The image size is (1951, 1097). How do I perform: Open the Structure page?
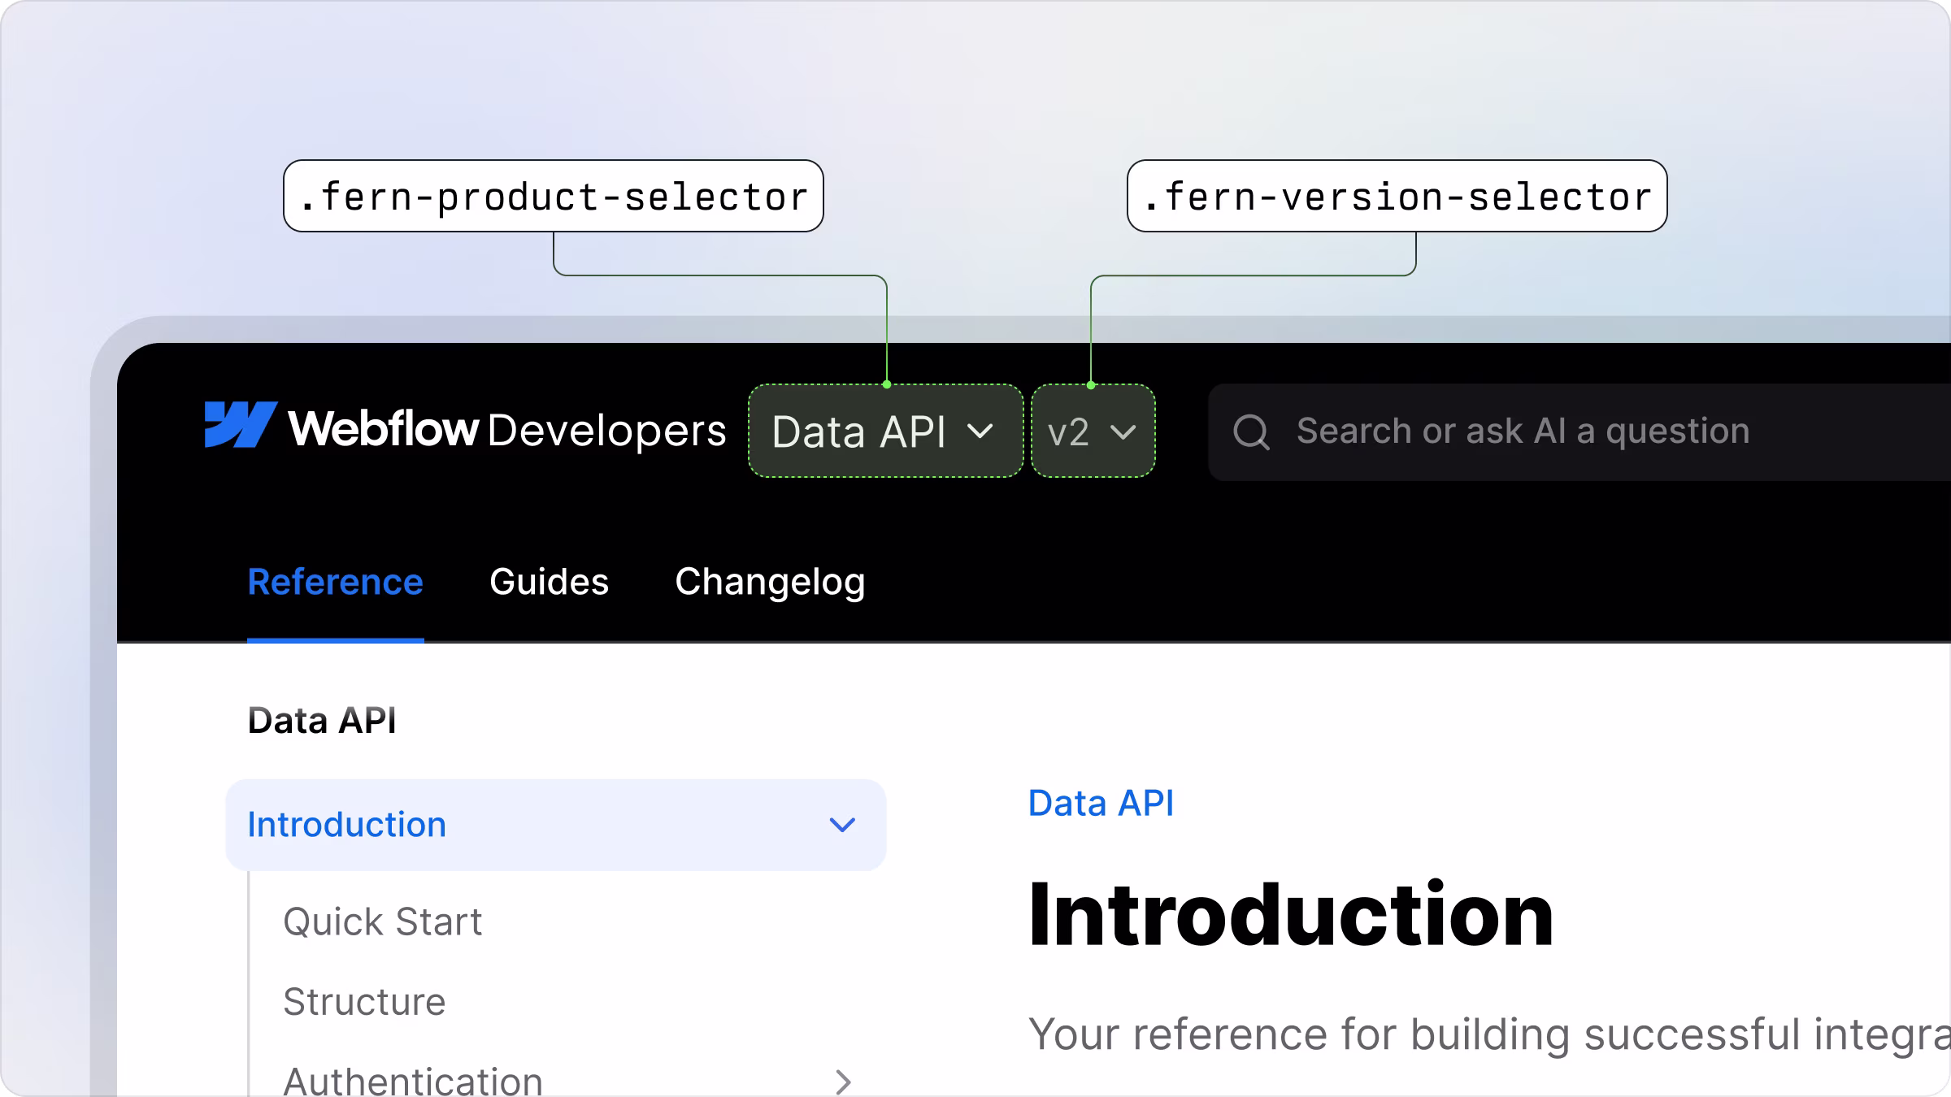click(364, 1001)
